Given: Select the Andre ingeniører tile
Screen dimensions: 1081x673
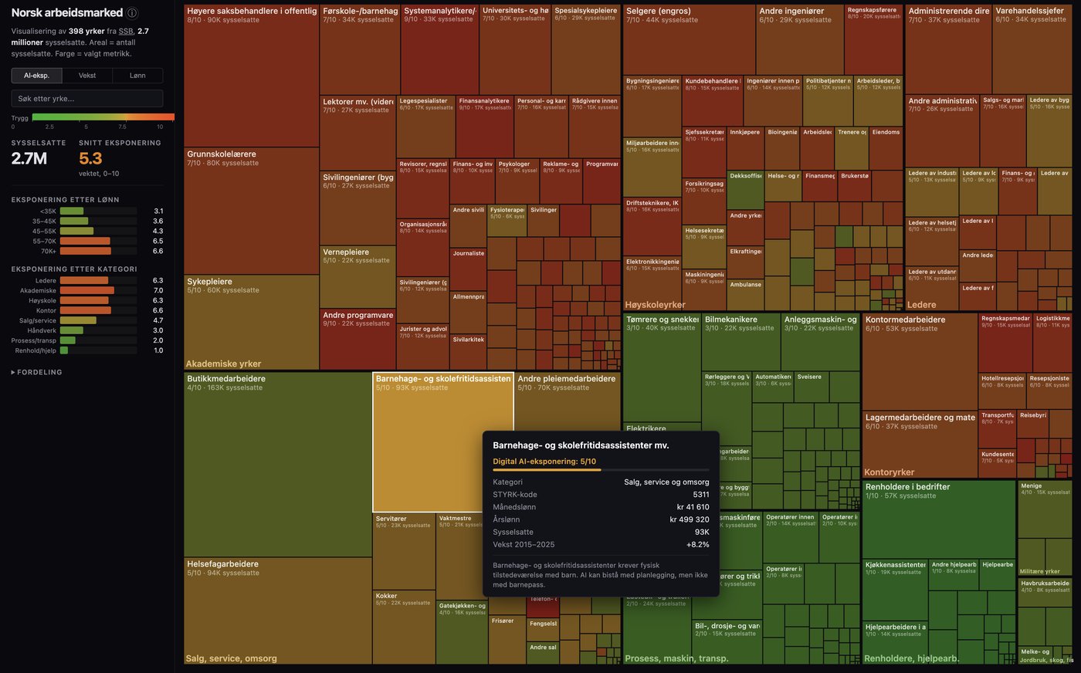Looking at the screenshot, I should 800,40.
